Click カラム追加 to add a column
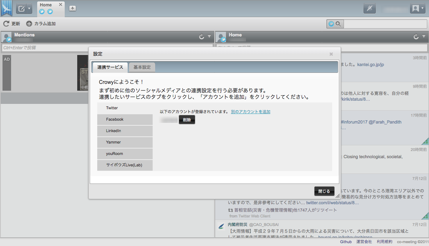 41,24
